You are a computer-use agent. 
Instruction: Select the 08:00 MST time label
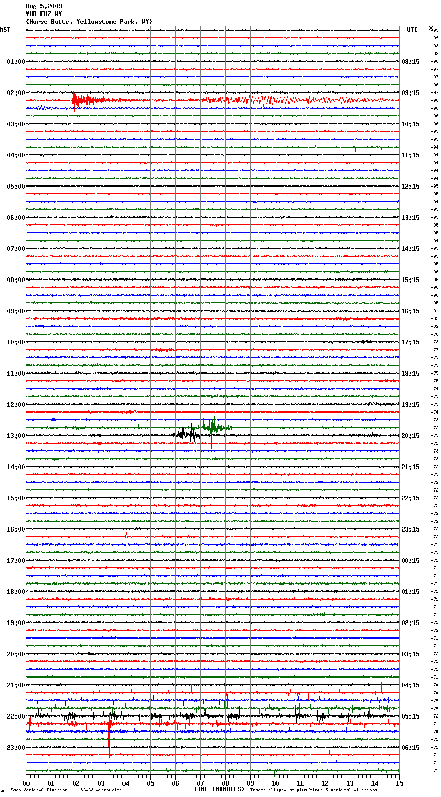tap(16, 280)
